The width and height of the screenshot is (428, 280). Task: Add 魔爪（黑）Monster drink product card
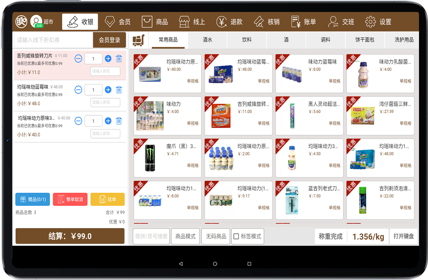click(x=167, y=158)
